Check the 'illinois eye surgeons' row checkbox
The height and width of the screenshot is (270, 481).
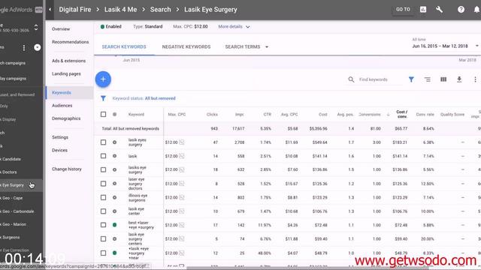104,197
